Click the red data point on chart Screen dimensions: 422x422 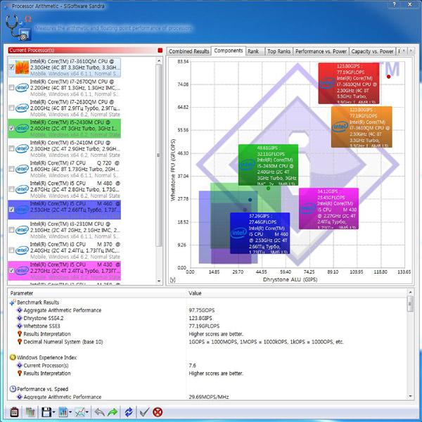click(x=388, y=77)
